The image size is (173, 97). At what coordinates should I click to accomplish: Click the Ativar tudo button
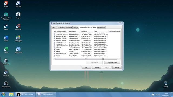[x=95, y=63]
